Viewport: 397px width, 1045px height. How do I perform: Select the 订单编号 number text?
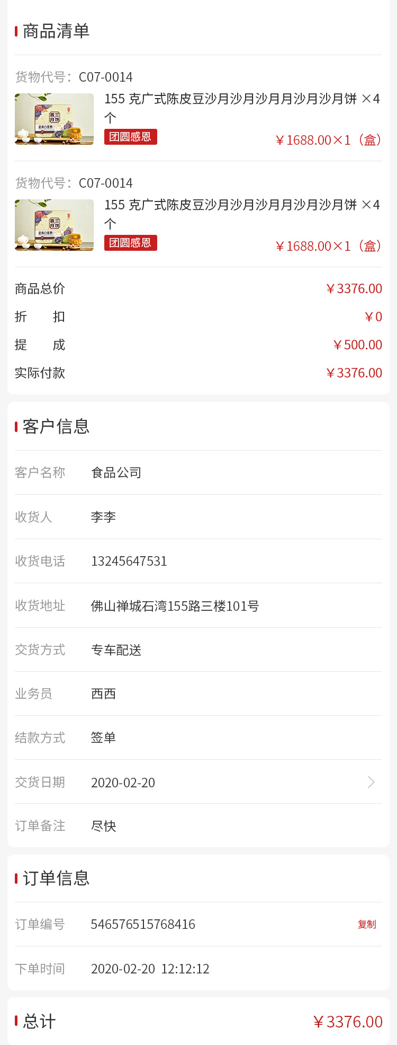pyautogui.click(x=143, y=924)
